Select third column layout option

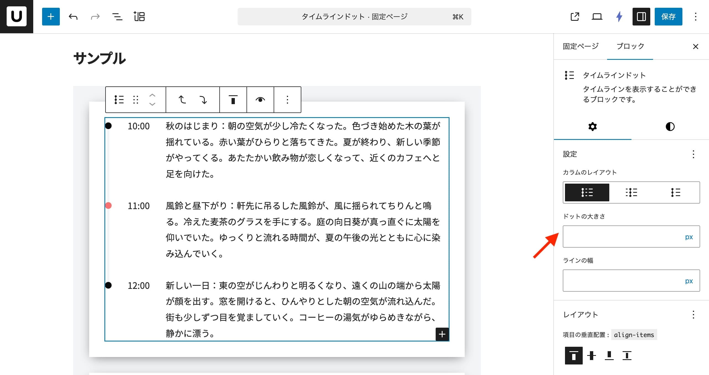point(676,192)
